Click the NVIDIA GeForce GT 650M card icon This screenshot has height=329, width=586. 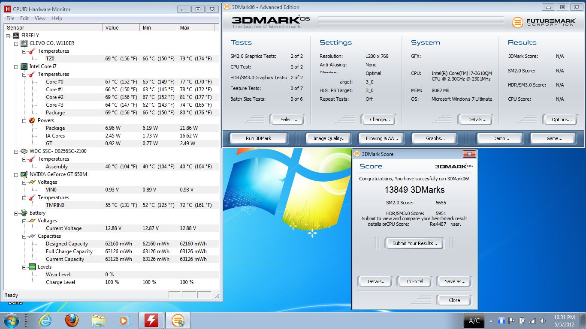[x=24, y=174]
